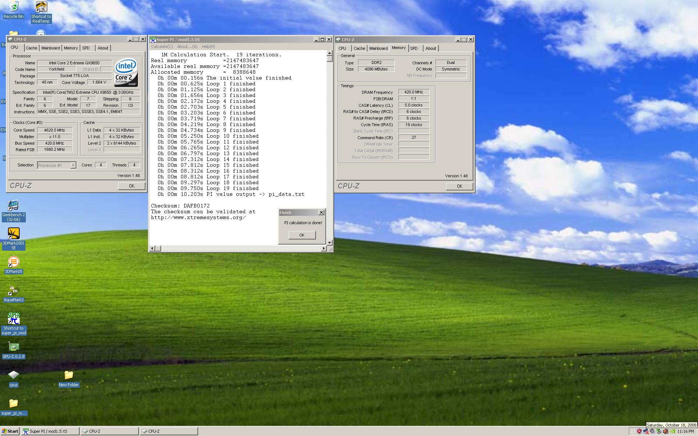Click the 11:16 PM taskbar clock
This screenshot has width=698, height=436.
click(686, 431)
